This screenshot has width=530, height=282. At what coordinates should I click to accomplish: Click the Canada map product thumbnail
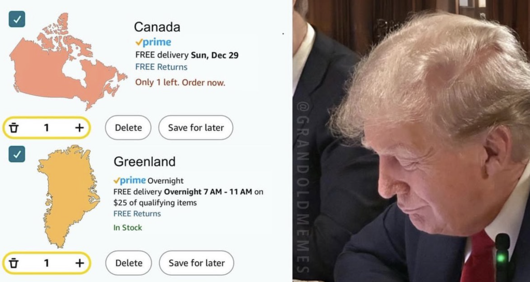68,62
